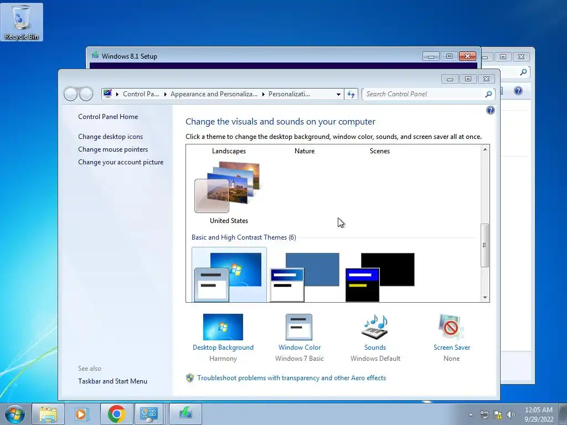Open Google Chrome from the taskbar
Screen dimensions: 567x425
(x=116, y=414)
